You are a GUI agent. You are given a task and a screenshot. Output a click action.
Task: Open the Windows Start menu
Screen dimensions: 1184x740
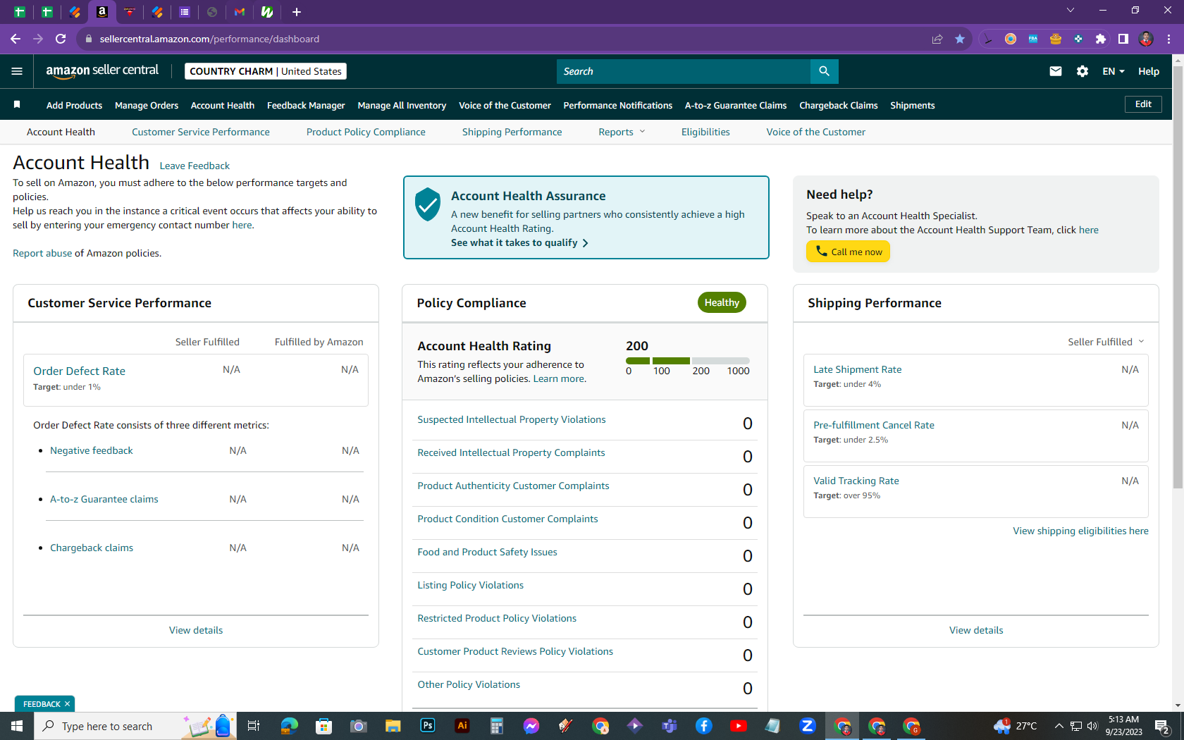tap(17, 726)
